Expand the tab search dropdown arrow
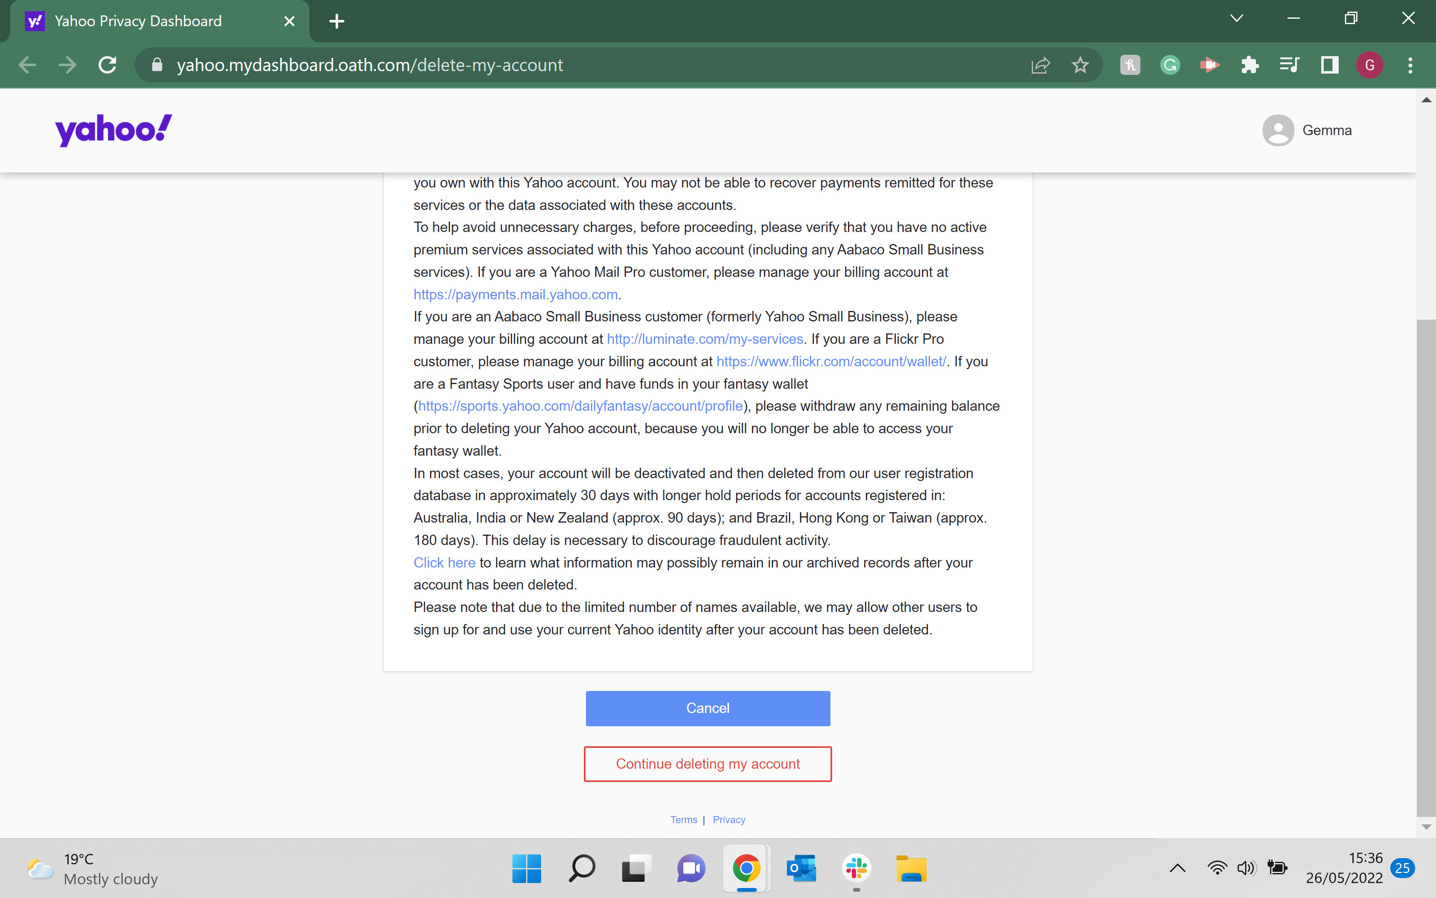Image resolution: width=1436 pixels, height=898 pixels. tap(1236, 18)
